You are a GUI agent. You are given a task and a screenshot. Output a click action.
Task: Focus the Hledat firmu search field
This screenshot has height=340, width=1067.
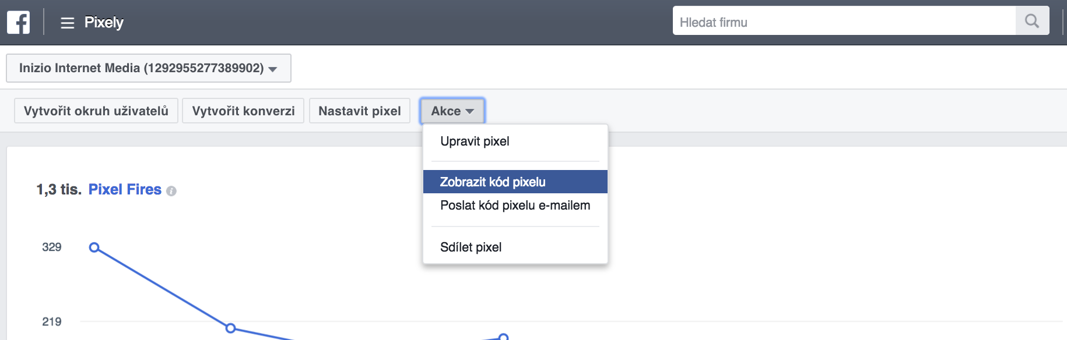click(844, 21)
